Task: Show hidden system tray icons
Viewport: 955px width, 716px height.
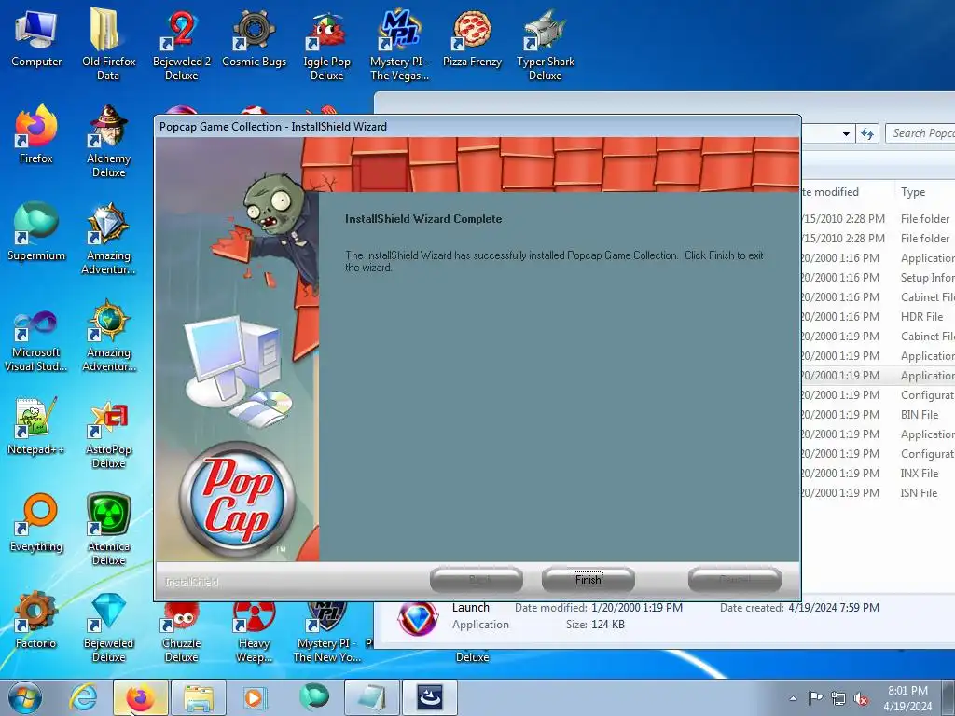Action: tap(793, 698)
